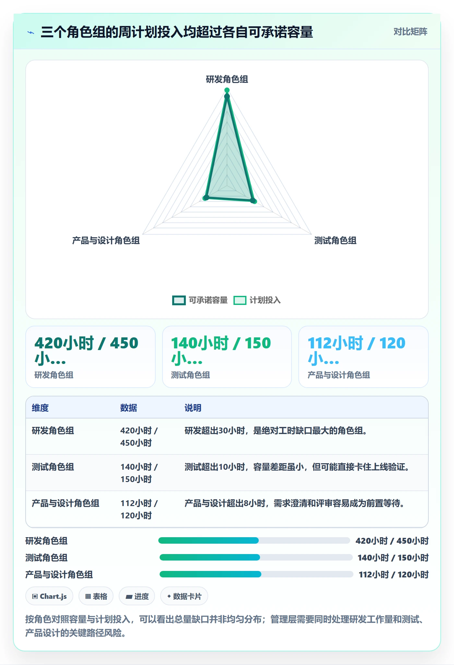The height and width of the screenshot is (665, 454).
Task: Toggle the 计划投入 legend entry
Action: pos(257,300)
